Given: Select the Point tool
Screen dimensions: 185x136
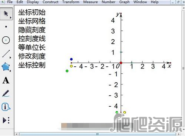Looking at the screenshot, I should tap(6, 27).
